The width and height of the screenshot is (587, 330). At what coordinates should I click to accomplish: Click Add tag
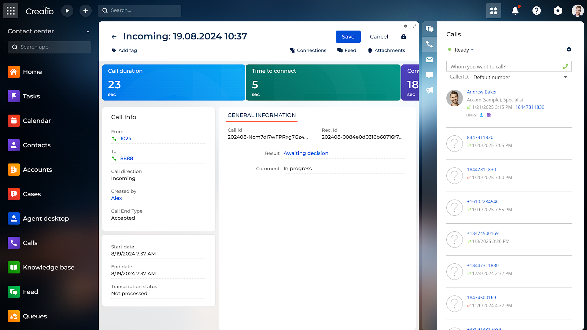tap(124, 50)
